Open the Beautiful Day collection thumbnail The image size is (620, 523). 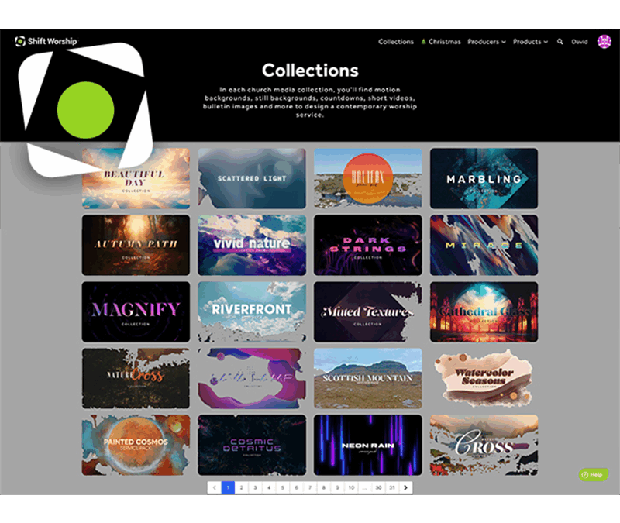136,178
